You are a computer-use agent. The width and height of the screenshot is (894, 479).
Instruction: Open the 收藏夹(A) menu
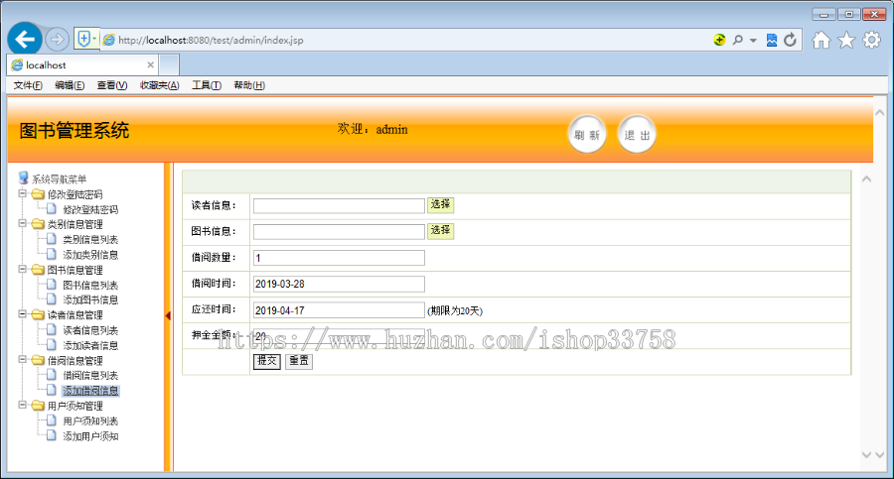(160, 85)
